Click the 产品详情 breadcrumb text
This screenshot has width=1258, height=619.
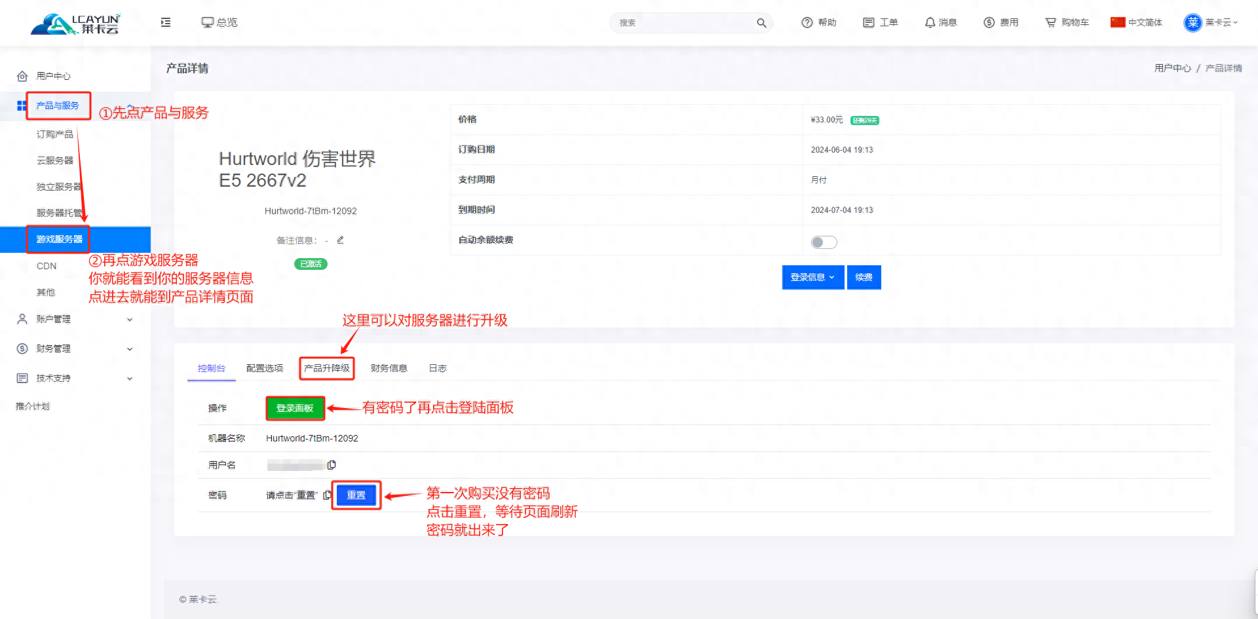point(1223,68)
